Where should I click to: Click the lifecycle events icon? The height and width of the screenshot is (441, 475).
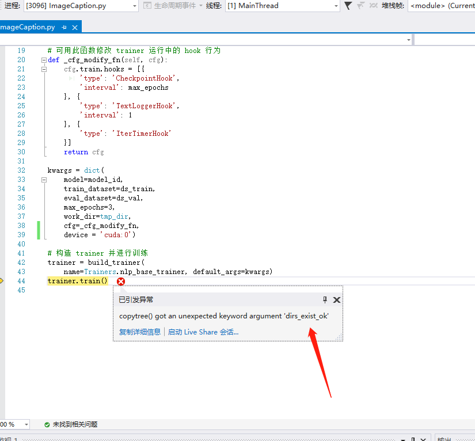(x=147, y=6)
